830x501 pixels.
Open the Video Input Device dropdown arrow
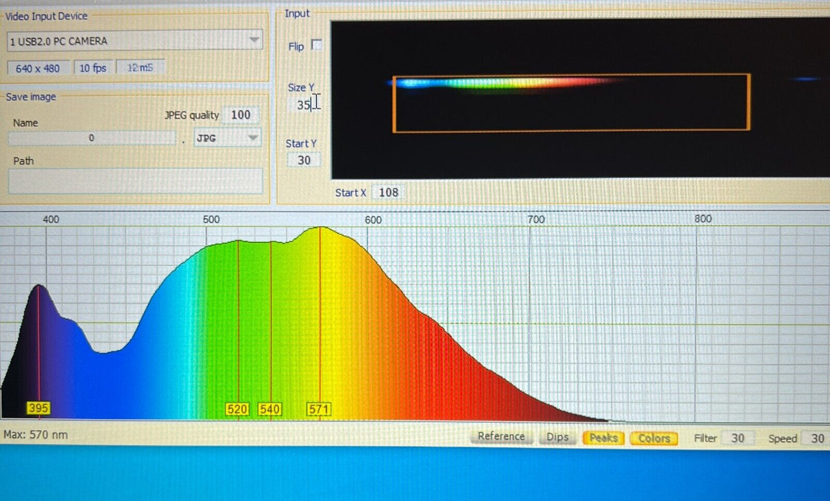tap(254, 40)
